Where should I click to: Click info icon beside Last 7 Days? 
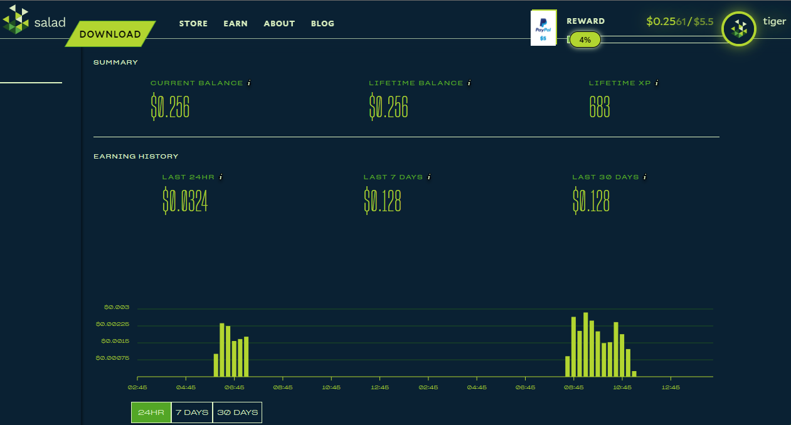click(x=429, y=177)
